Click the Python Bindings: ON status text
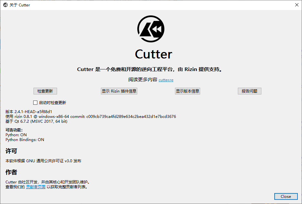This screenshot has width=302, height=204. pyautogui.click(x=25, y=140)
